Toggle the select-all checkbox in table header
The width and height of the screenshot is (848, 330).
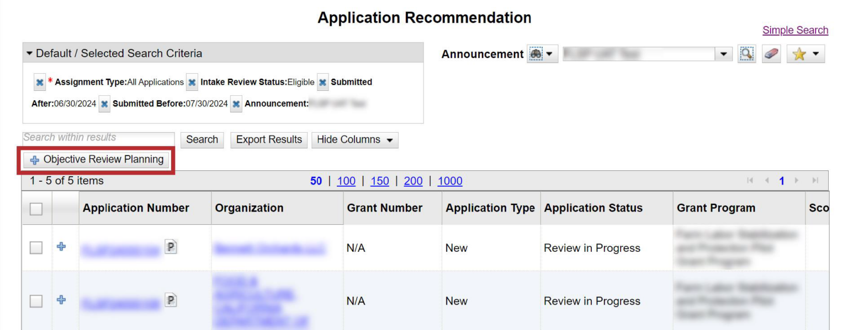tap(36, 209)
